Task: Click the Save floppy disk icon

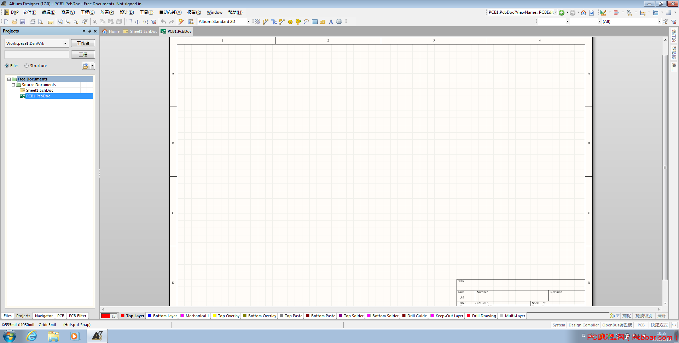Action: click(x=23, y=22)
